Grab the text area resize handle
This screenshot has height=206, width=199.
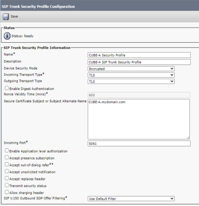(x=188, y=138)
